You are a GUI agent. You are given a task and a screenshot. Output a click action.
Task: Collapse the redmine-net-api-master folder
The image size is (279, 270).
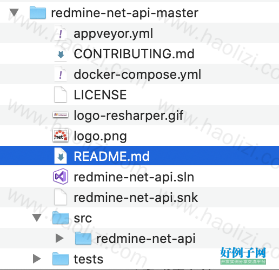tap(14, 13)
